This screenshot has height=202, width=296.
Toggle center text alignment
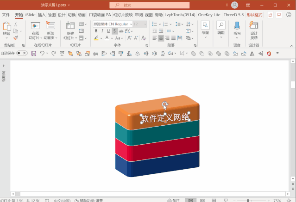[161, 38]
